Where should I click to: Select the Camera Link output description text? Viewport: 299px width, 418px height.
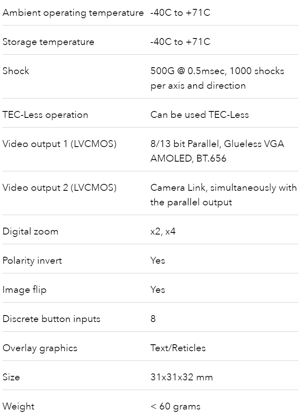(224, 195)
